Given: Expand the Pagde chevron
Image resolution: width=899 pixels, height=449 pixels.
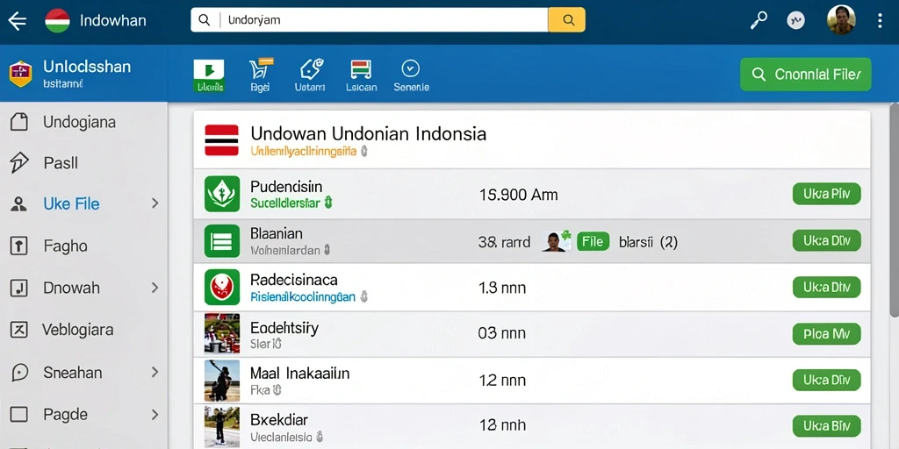Looking at the screenshot, I should [155, 414].
